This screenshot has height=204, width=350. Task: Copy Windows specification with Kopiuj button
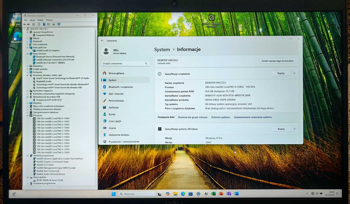(281, 129)
